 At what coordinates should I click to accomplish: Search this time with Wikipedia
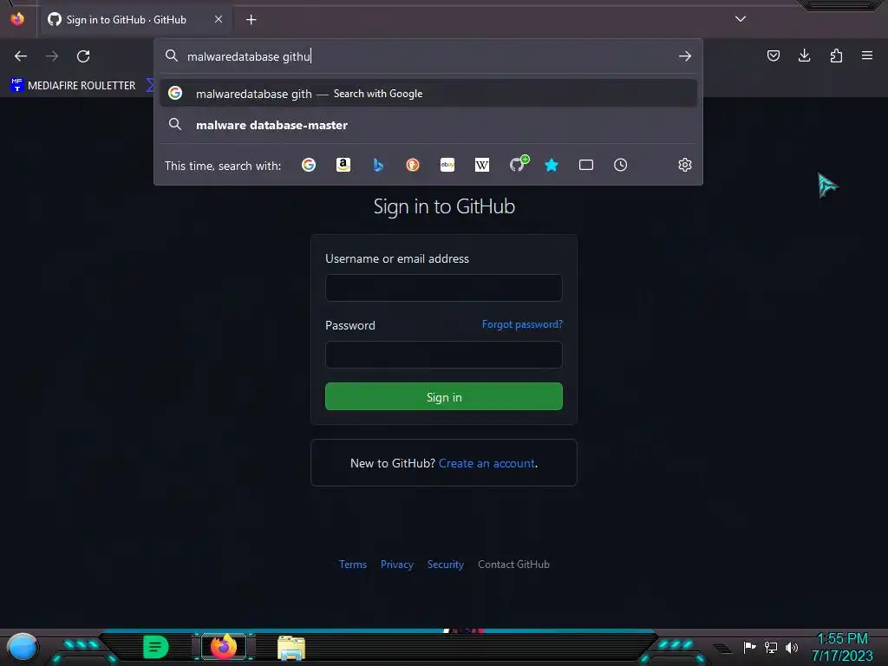(482, 165)
